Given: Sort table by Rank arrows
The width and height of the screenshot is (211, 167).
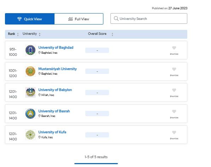Looking at the screenshot, I should click(18, 34).
